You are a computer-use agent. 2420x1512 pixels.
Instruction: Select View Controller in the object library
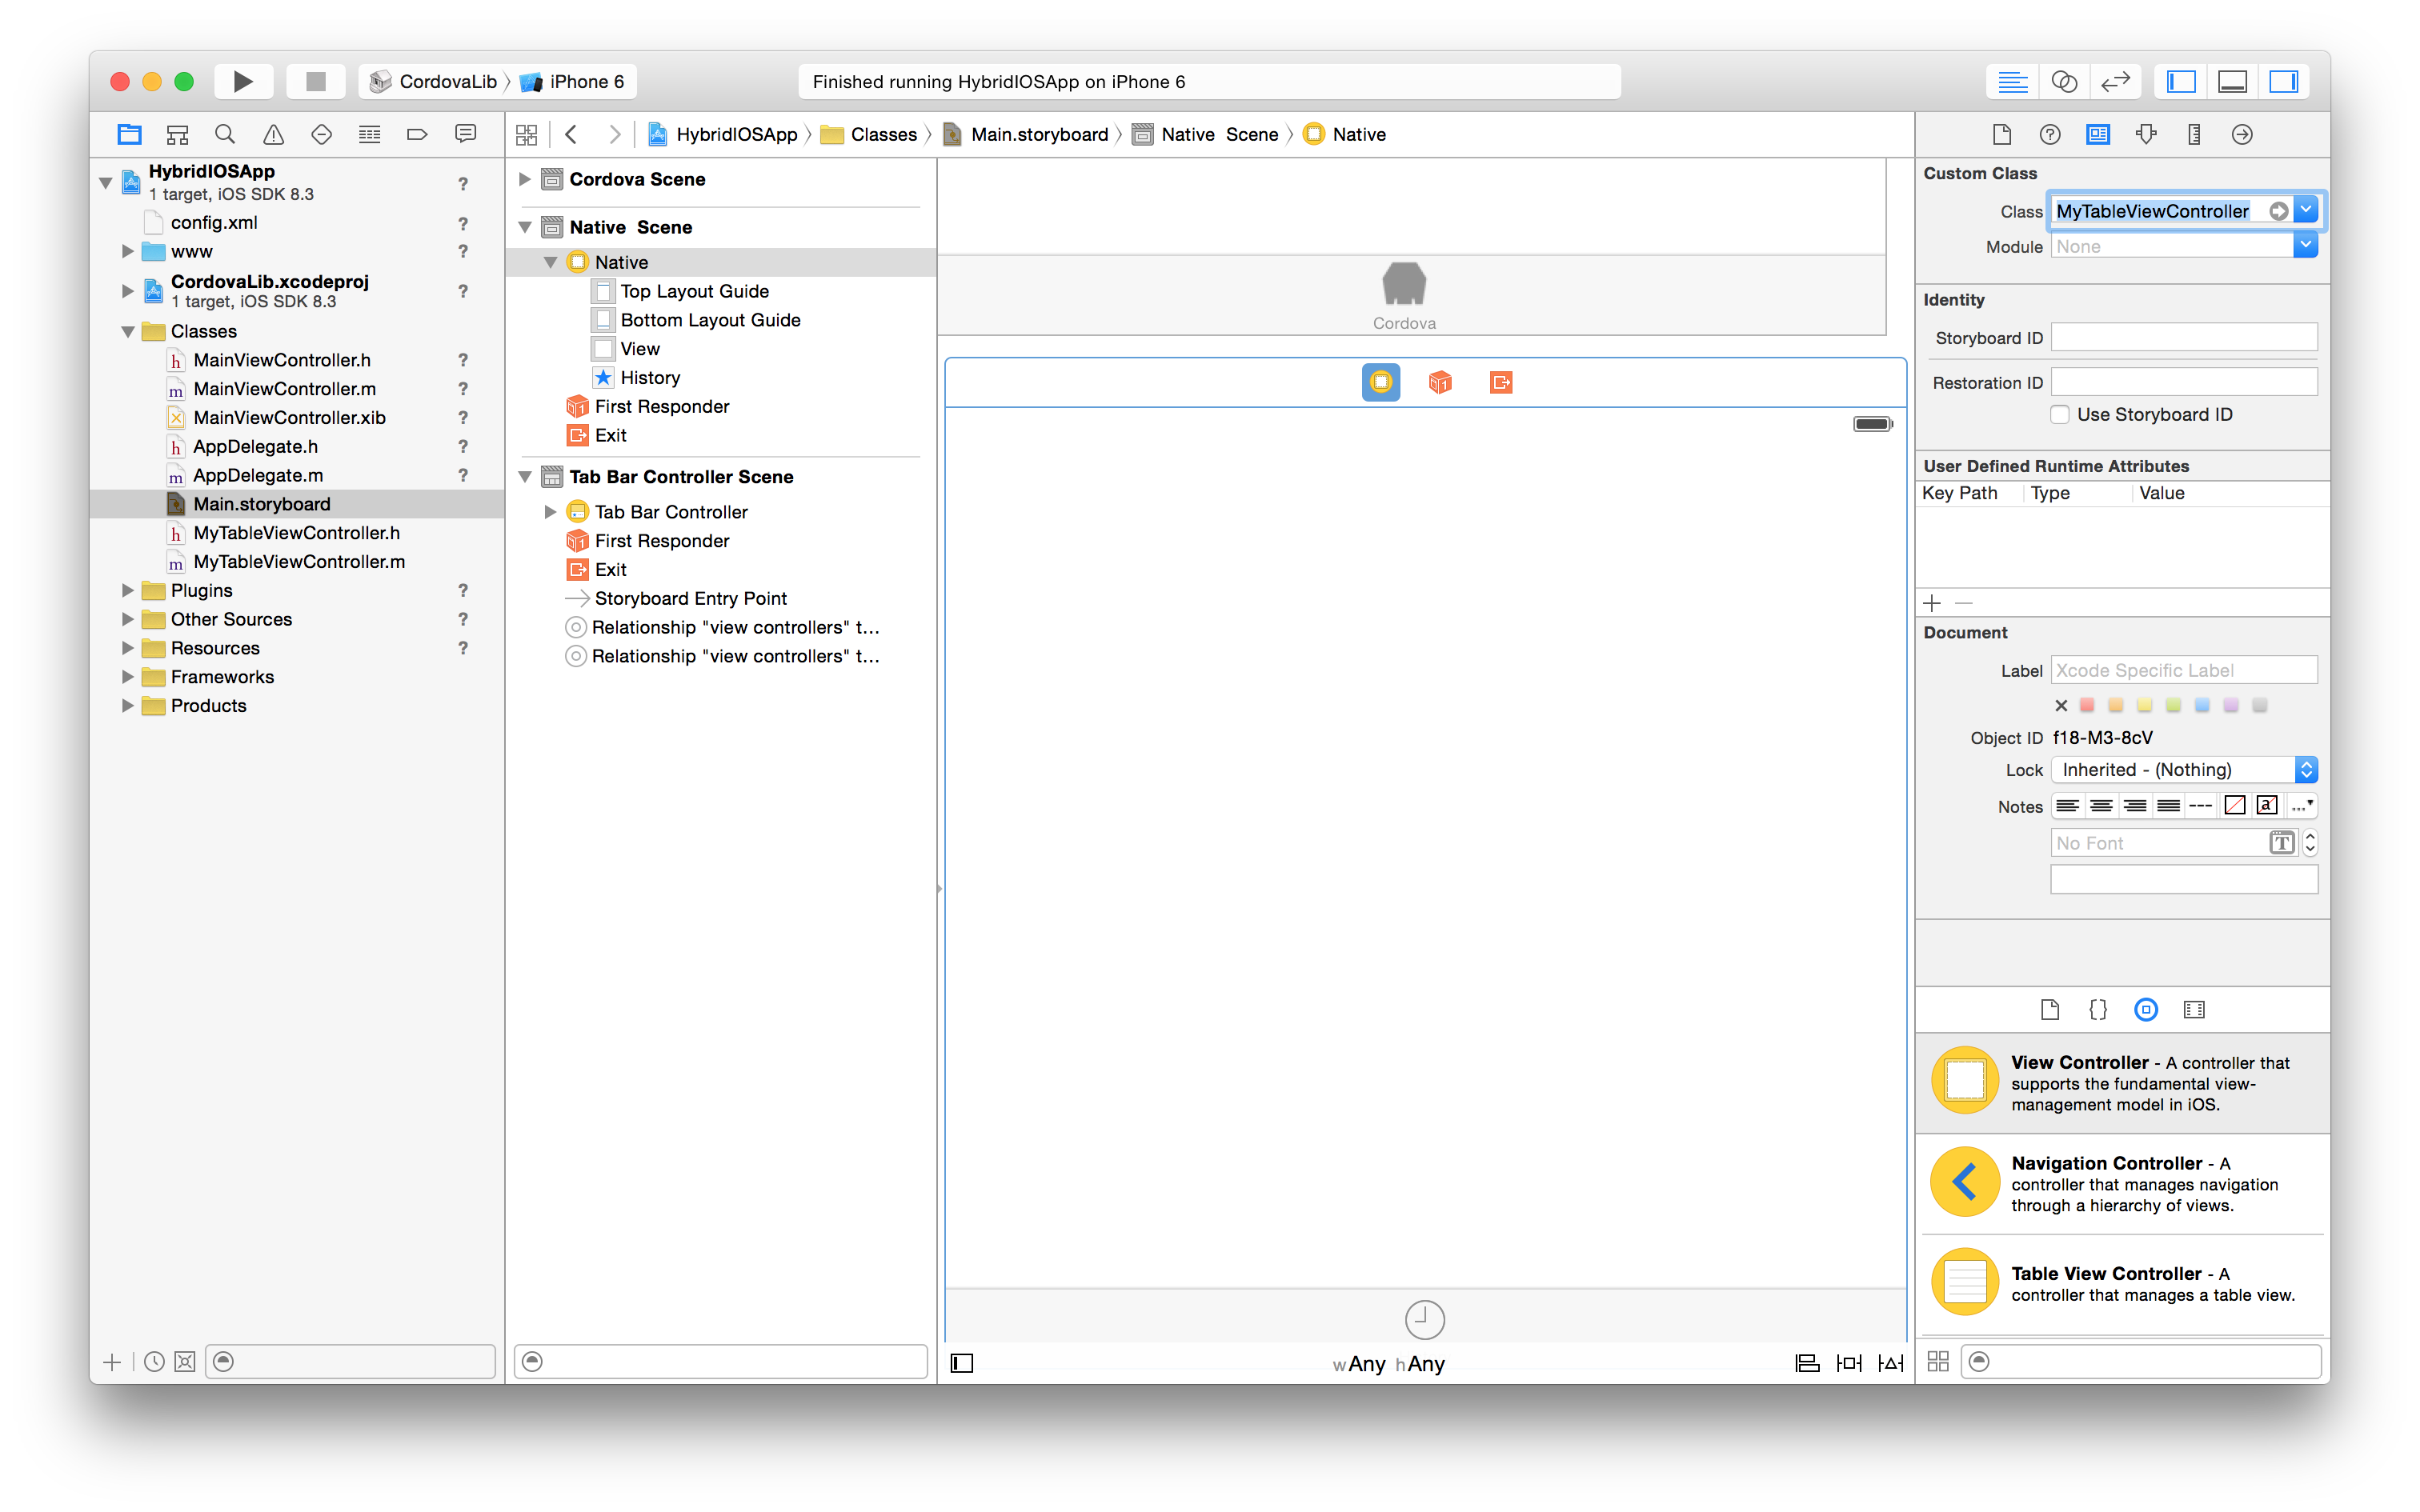2123,1082
